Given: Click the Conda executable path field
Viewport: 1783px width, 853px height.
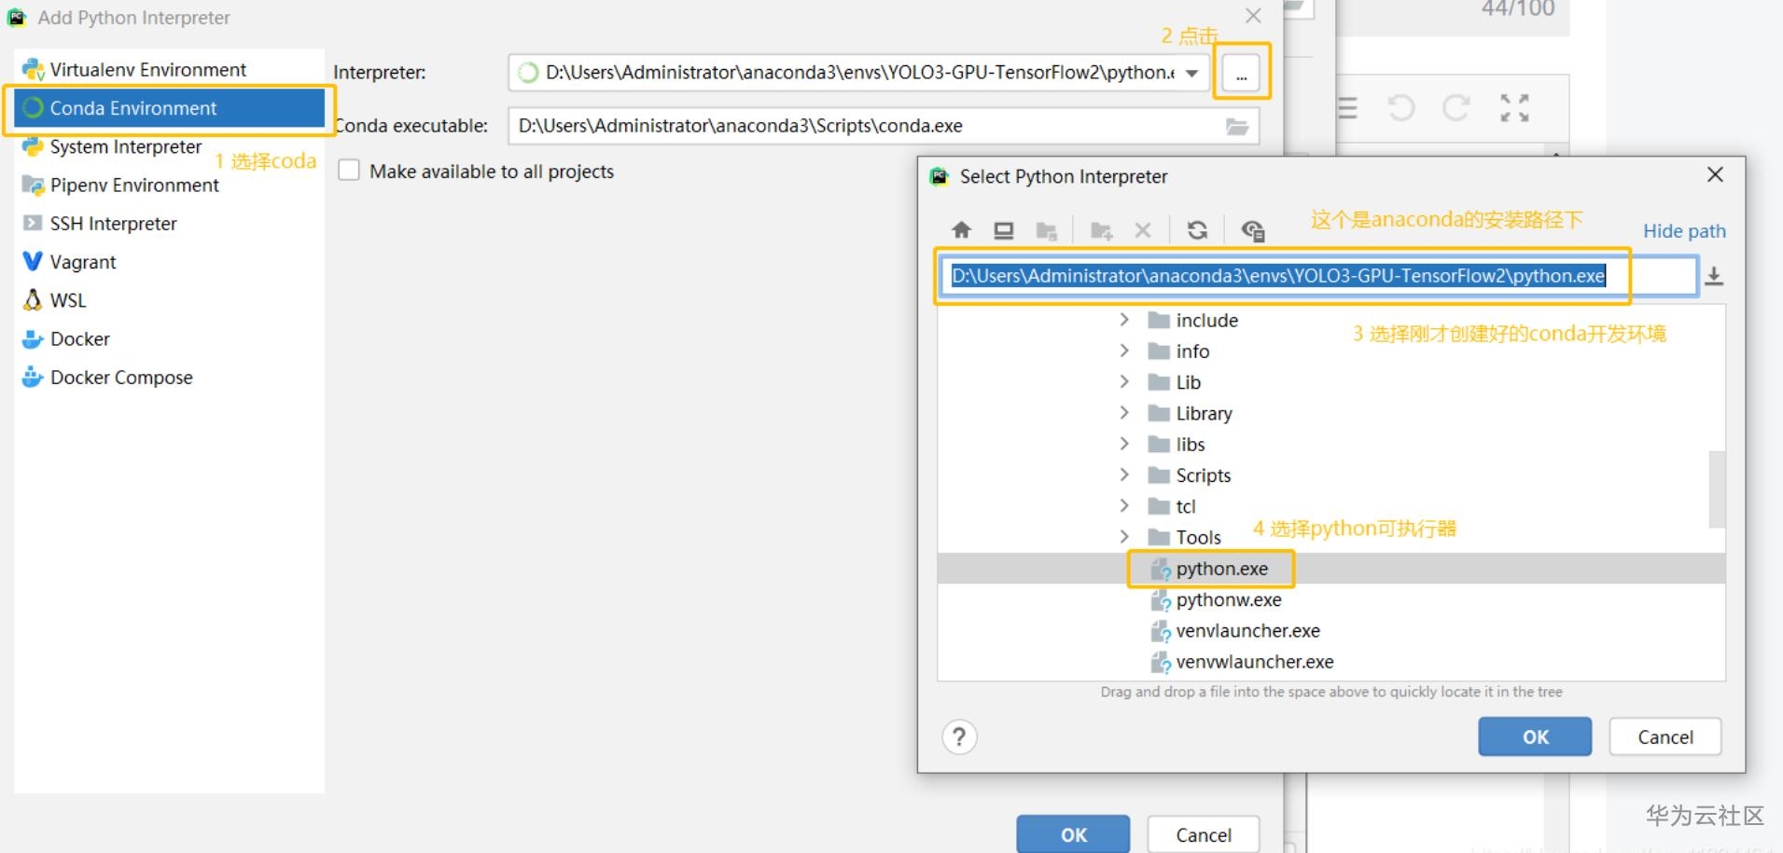Looking at the screenshot, I should (884, 126).
